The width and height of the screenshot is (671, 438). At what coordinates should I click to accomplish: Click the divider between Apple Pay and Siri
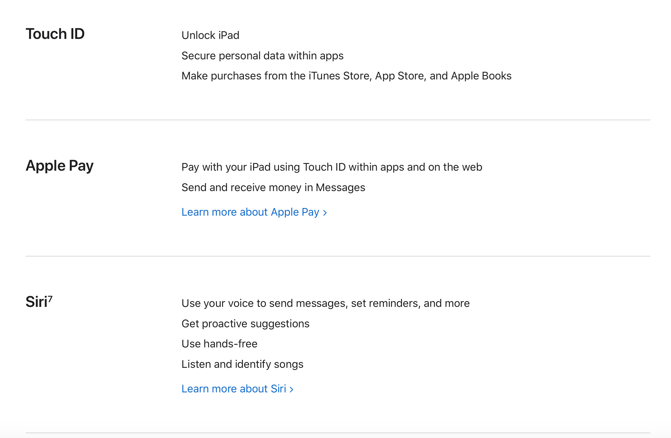coord(338,256)
